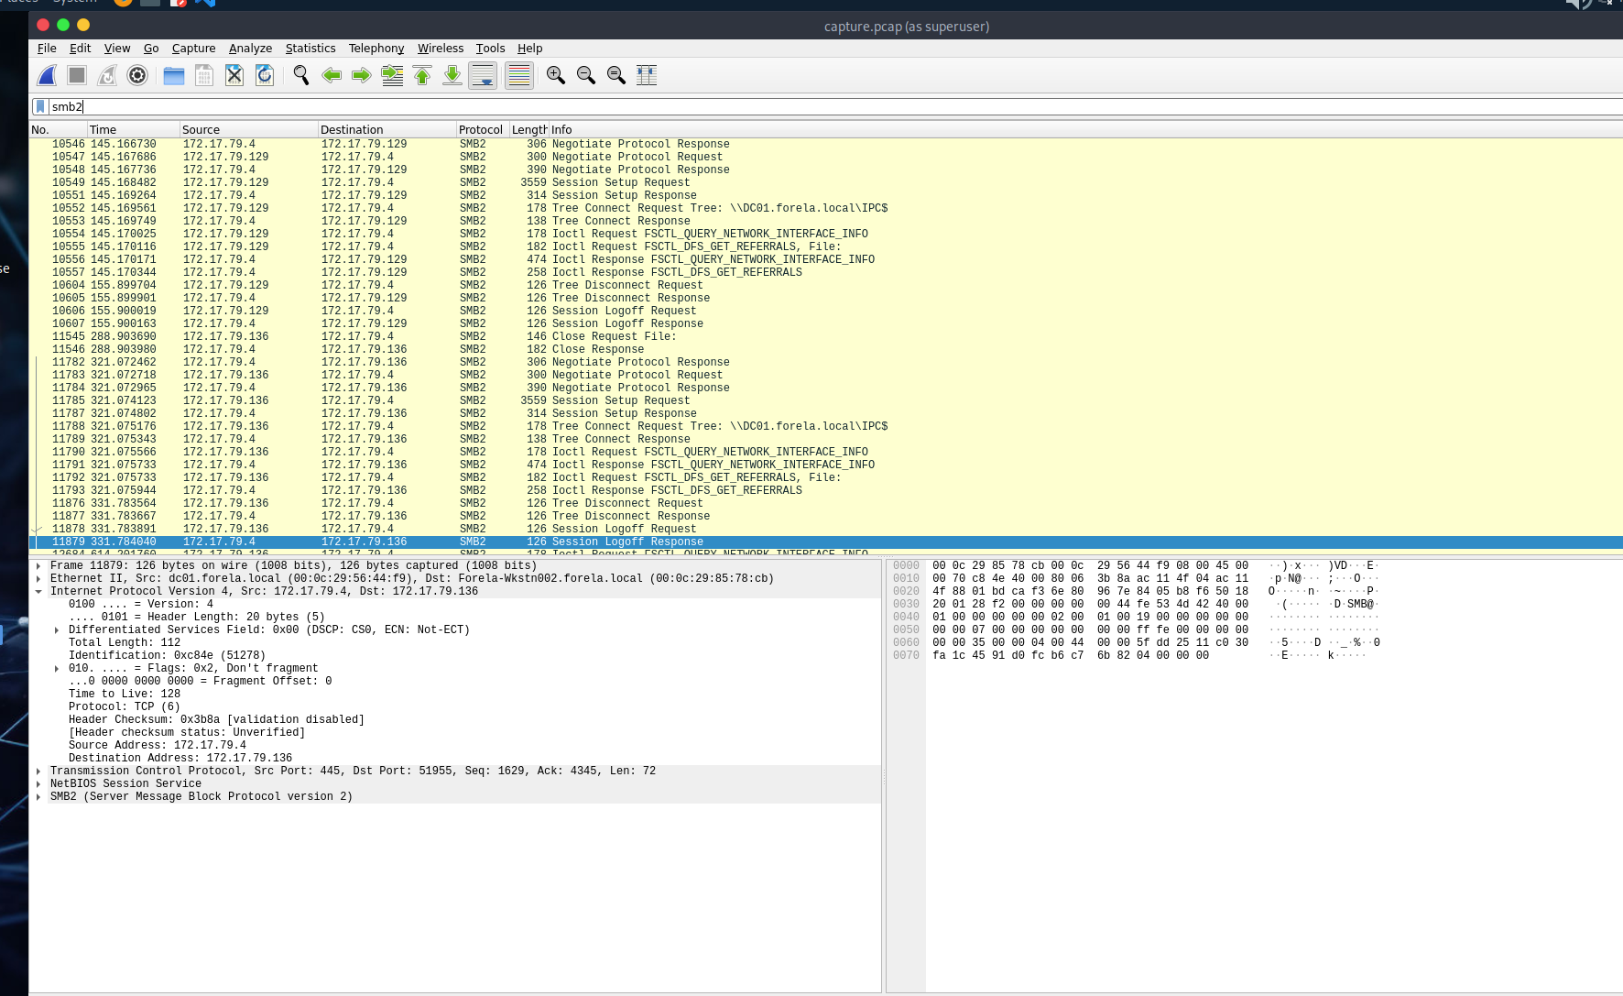Open the Statistics menu
Viewport: 1623px width, 996px height.
(x=310, y=49)
